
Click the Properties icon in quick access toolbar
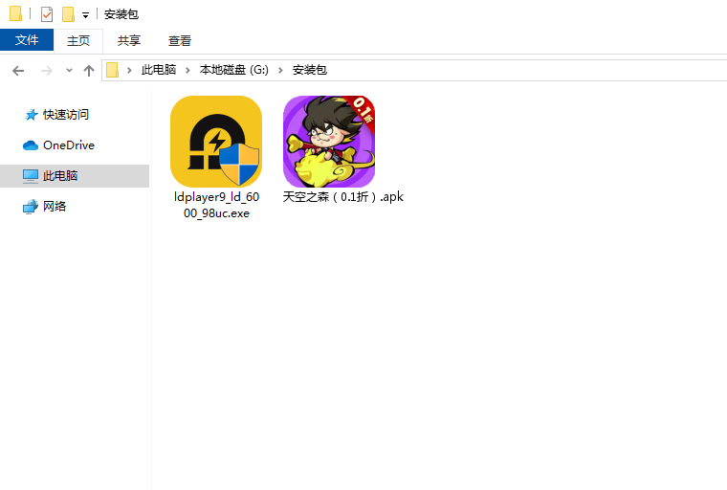point(47,14)
